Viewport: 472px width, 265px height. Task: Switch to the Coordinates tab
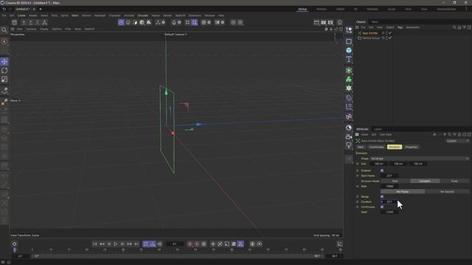click(x=376, y=147)
